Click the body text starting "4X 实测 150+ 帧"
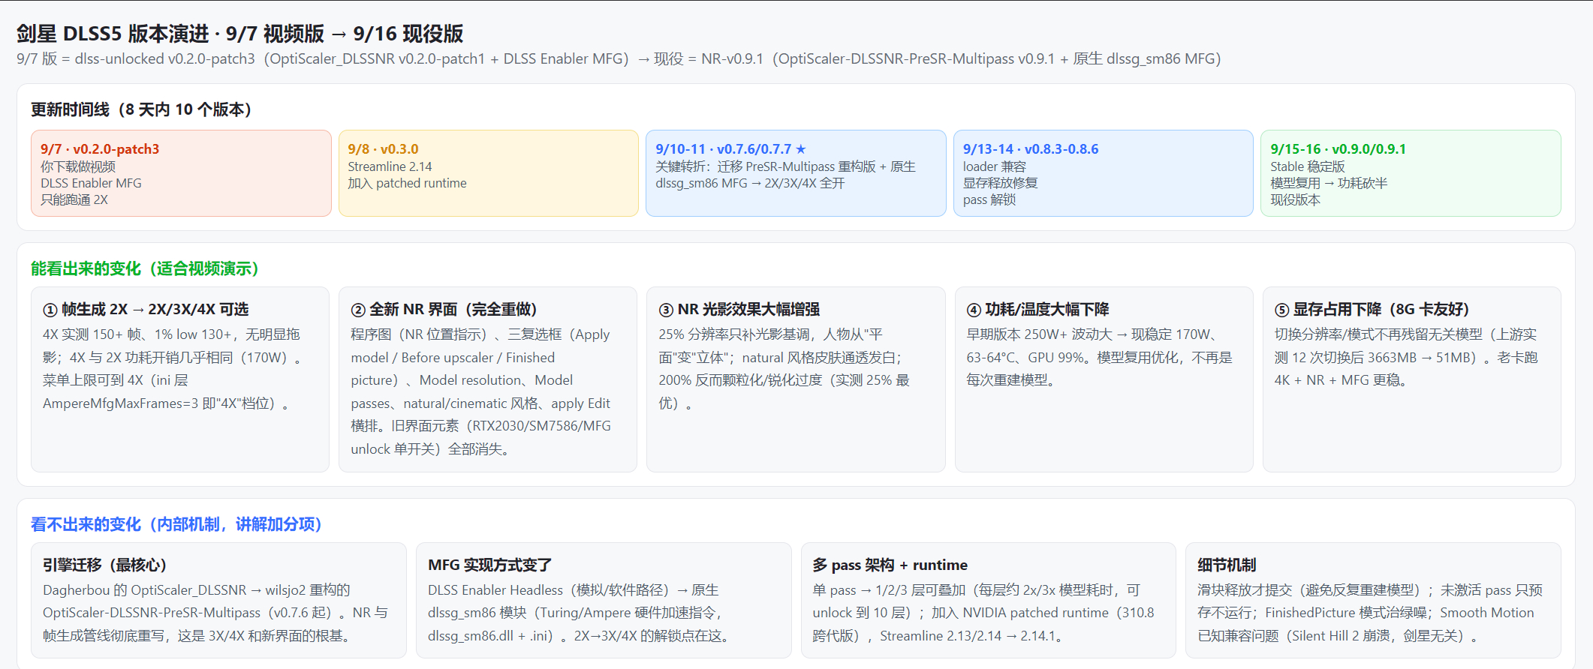This screenshot has height=669, width=1593. (173, 368)
